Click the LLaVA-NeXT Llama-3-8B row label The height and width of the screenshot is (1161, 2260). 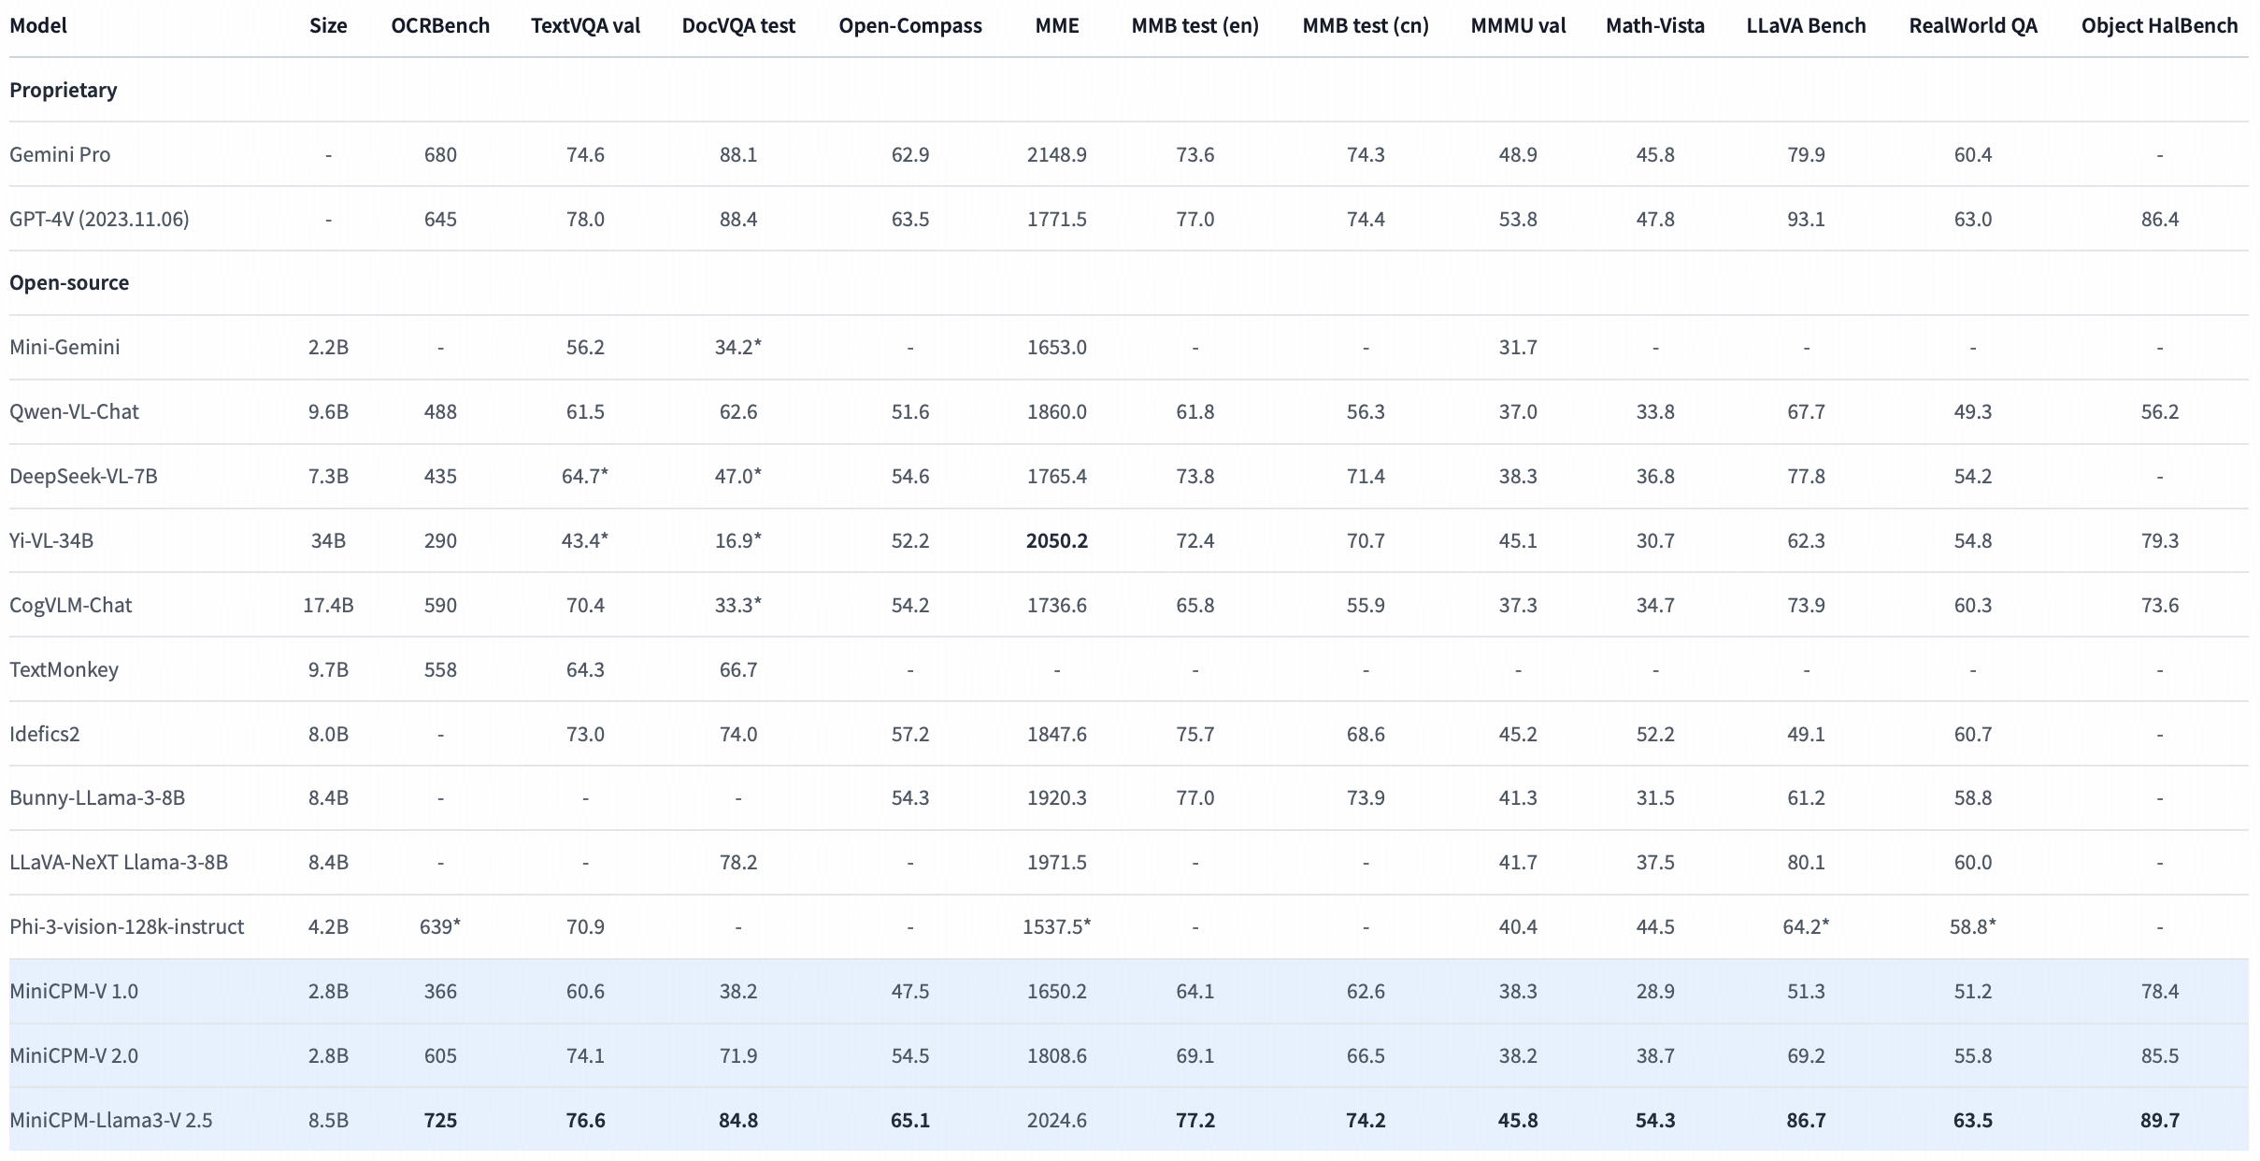pyautogui.click(x=119, y=863)
